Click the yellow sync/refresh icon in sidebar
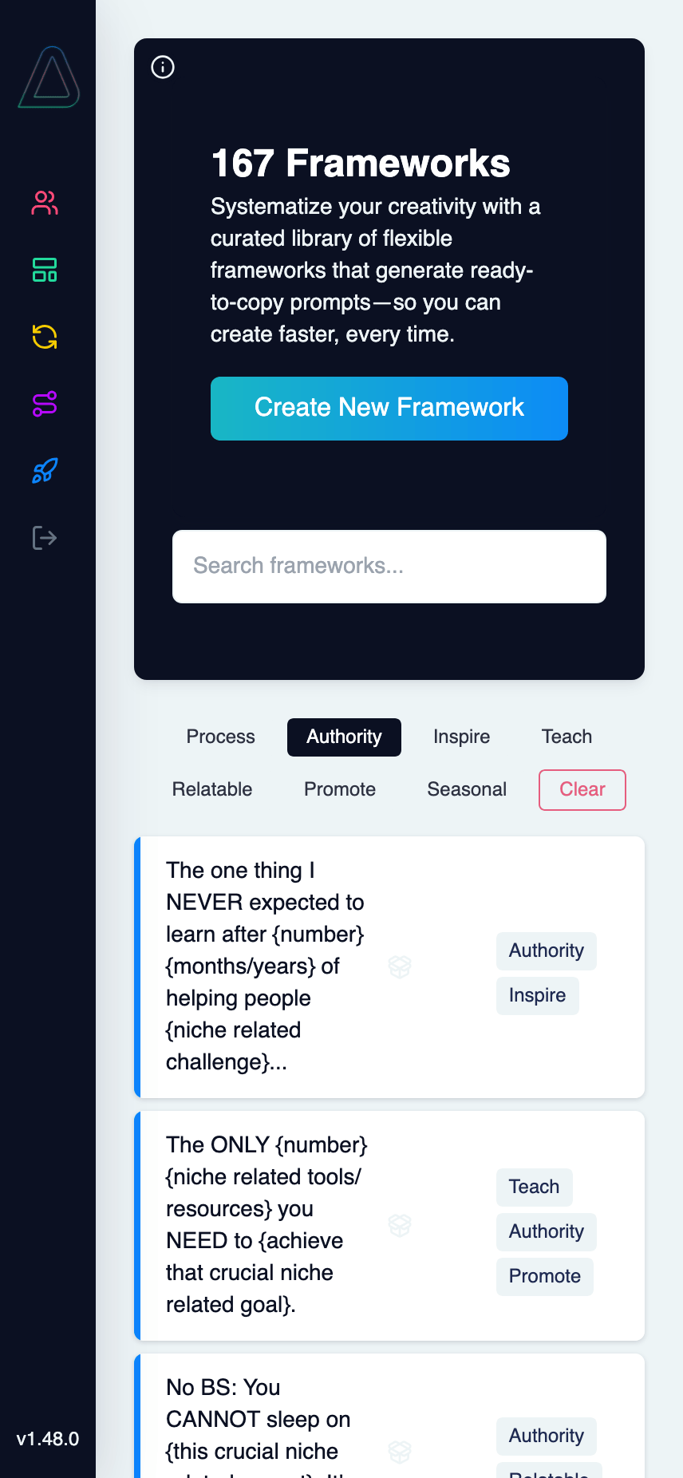This screenshot has height=1478, width=683. [45, 338]
